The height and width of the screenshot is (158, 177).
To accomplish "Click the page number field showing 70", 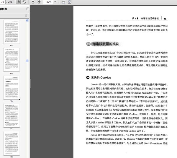I will (2, 2).
